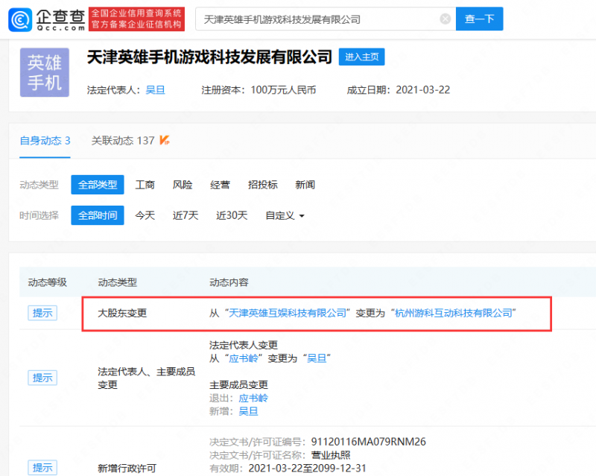Clear the search box using the x icon
Viewport: 596px width, 476px height.
(x=446, y=19)
